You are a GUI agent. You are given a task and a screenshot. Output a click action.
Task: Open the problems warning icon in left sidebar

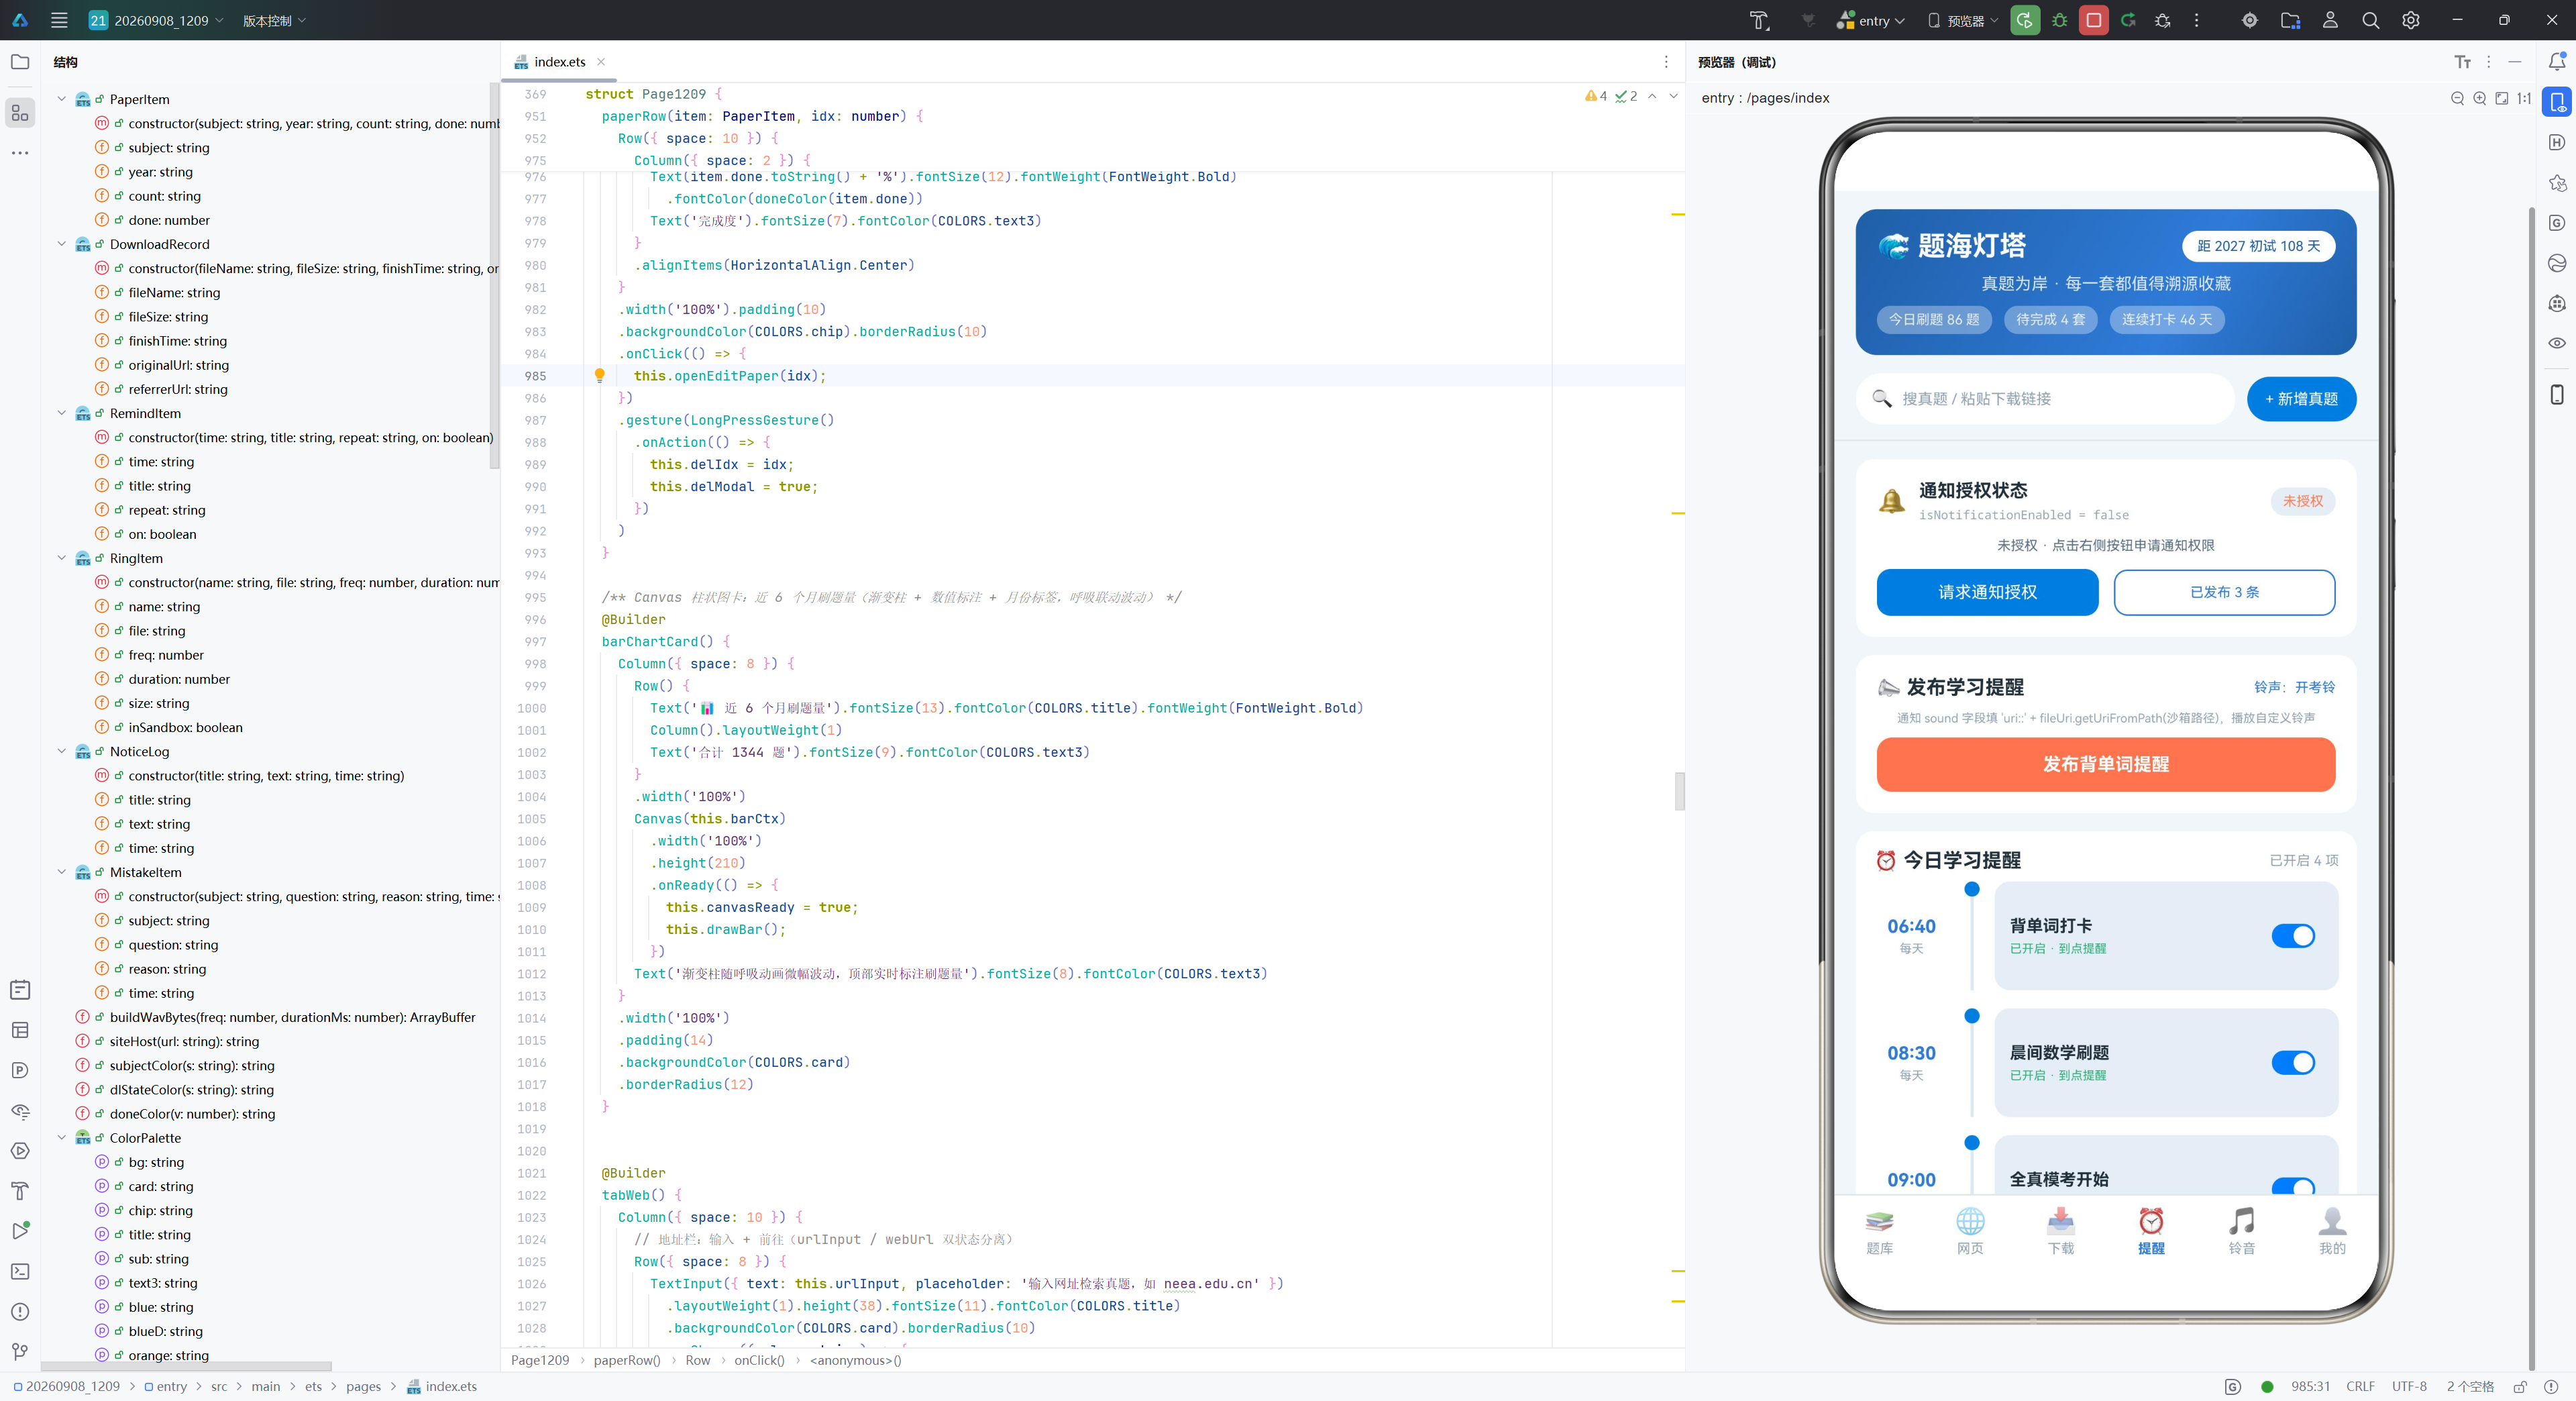20,1311
